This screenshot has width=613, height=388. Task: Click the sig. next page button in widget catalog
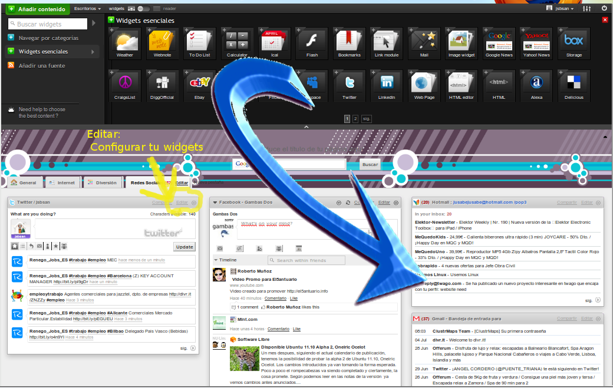366,119
